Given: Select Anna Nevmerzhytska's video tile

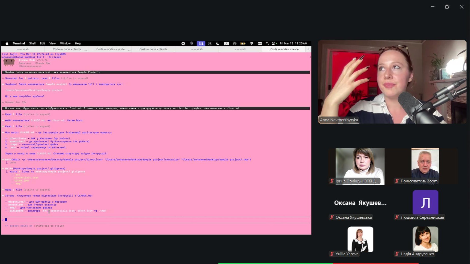Looking at the screenshot, I should (392, 82).
